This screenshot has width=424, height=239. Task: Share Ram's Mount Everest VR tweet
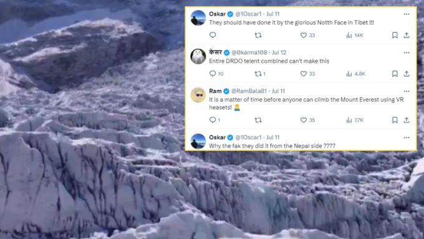[x=407, y=120]
